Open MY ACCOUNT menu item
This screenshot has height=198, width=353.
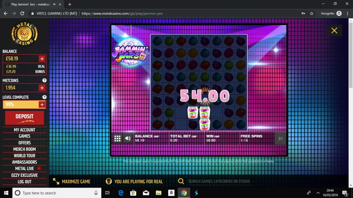pyautogui.click(x=25, y=130)
